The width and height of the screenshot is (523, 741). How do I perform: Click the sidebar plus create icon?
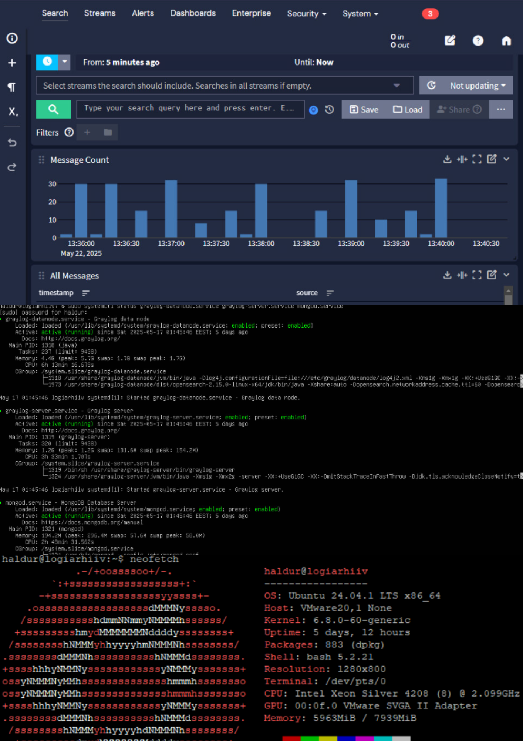click(12, 63)
